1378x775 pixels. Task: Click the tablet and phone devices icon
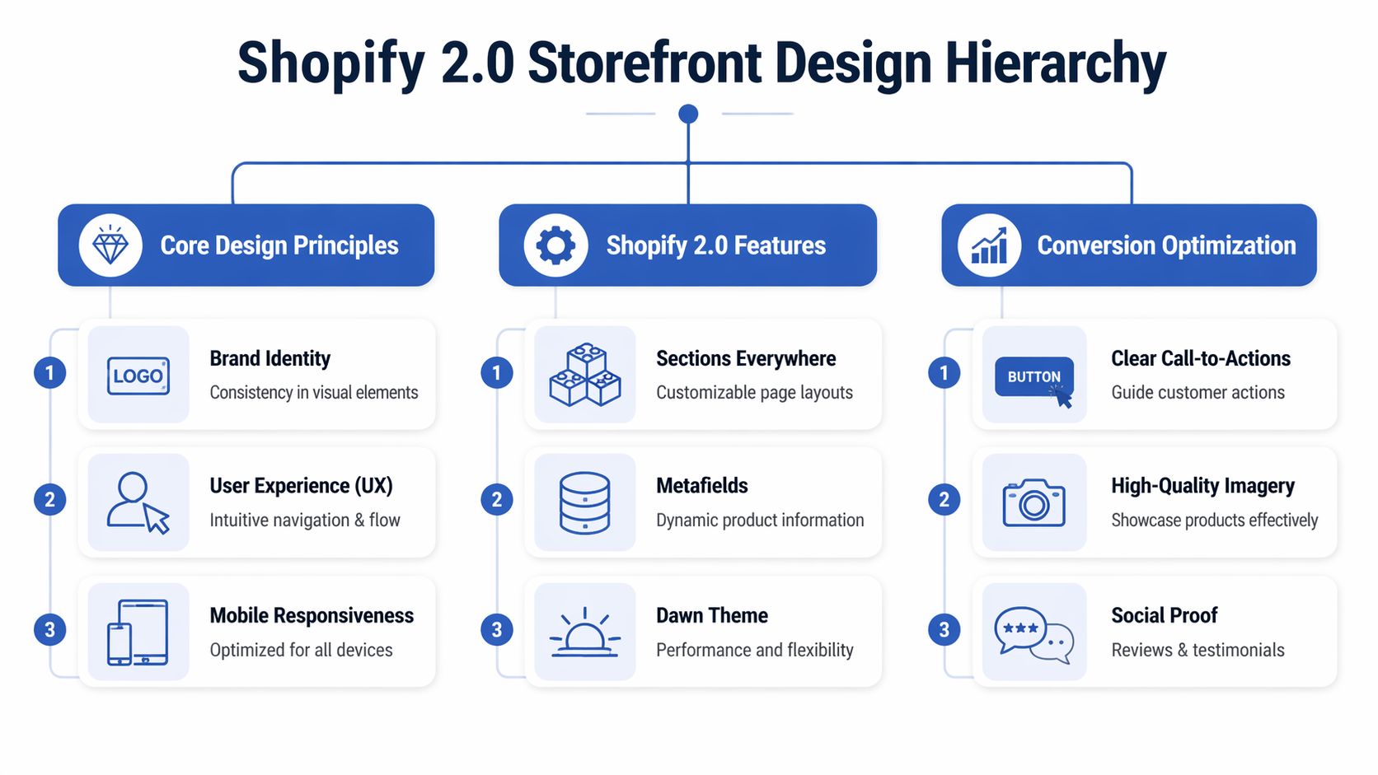coord(138,632)
